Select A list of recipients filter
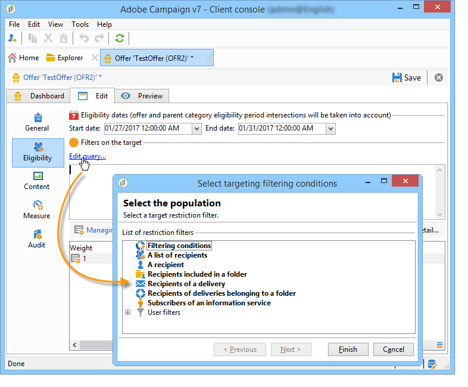Screen dimensions: 468x387 click(x=177, y=255)
